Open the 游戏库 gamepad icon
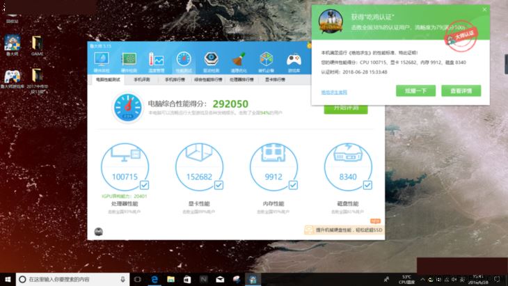The height and width of the screenshot is (286, 508). (x=294, y=61)
